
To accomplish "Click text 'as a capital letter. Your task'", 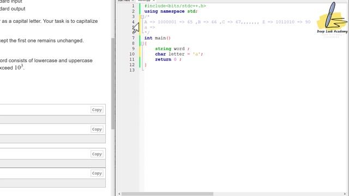I will 33,21.
